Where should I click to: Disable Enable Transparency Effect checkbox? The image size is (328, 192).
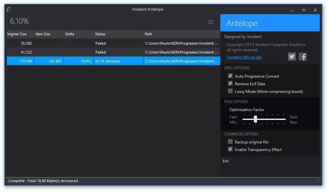coord(230,149)
